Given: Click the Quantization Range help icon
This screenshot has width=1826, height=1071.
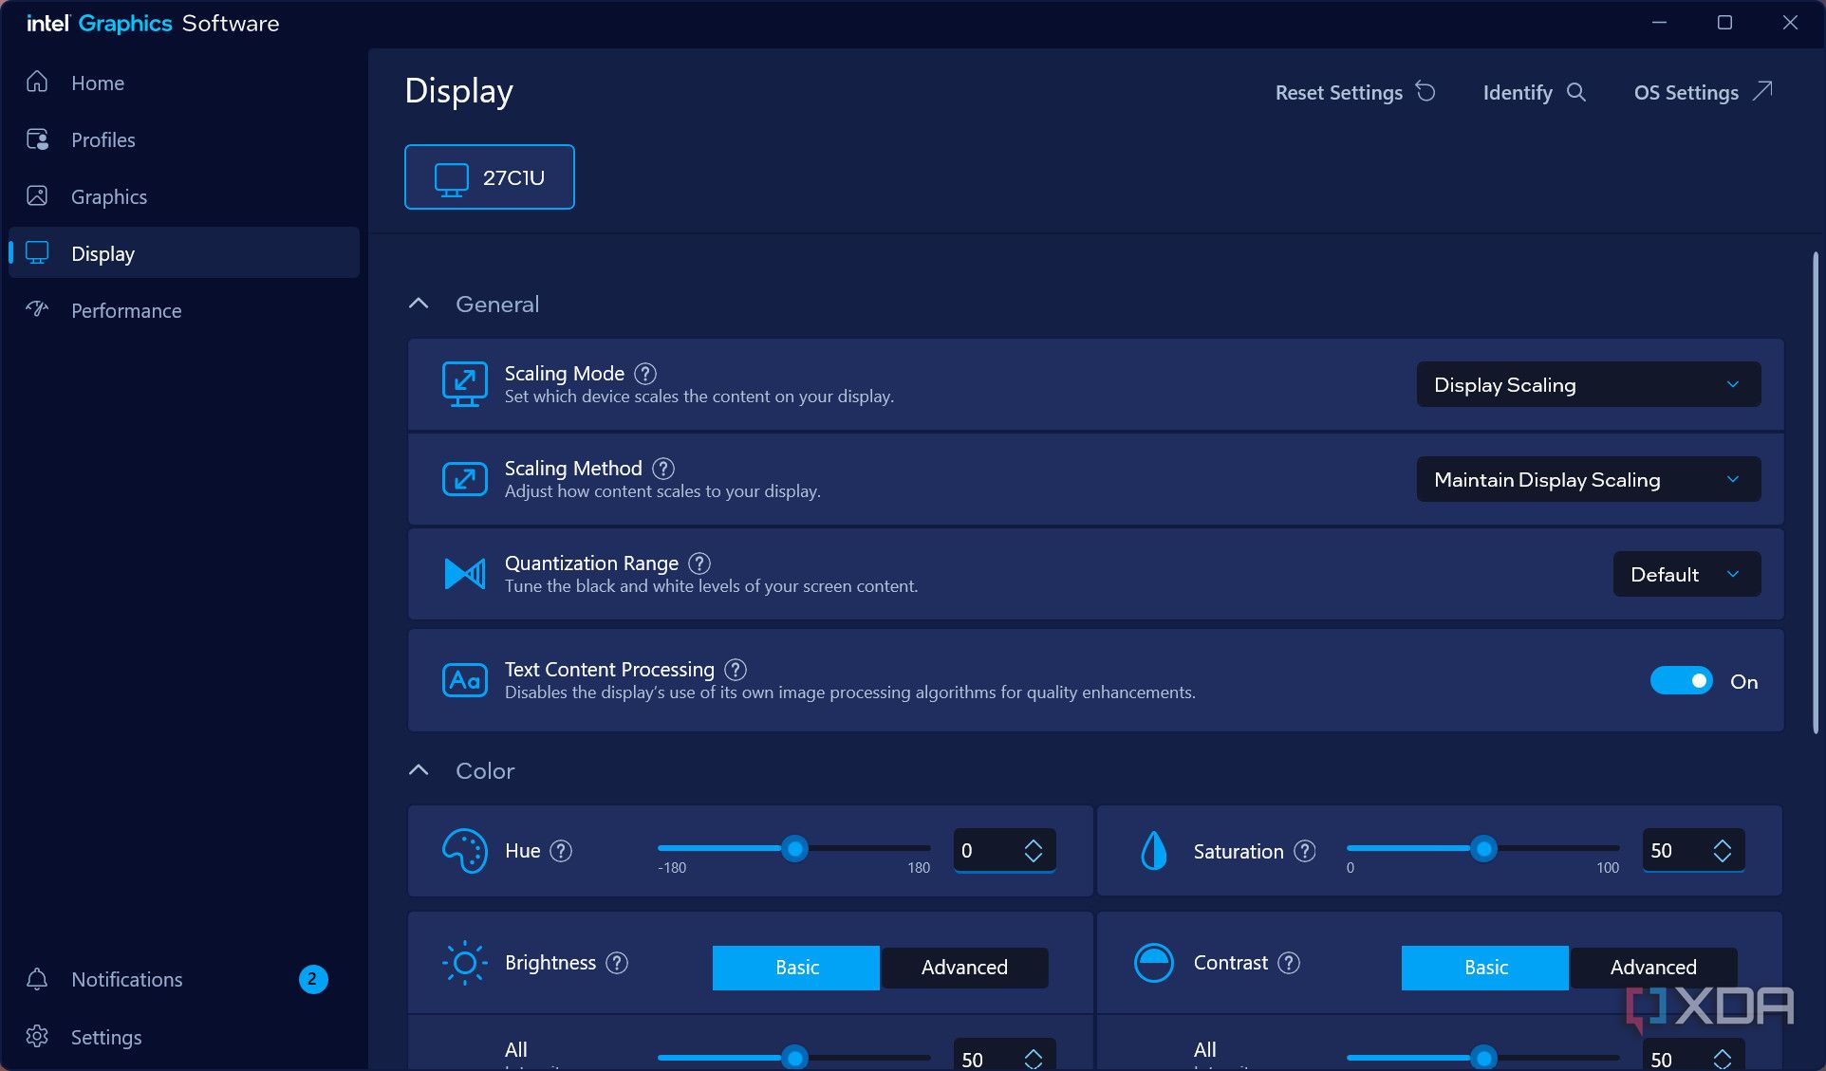Looking at the screenshot, I should click(x=699, y=563).
